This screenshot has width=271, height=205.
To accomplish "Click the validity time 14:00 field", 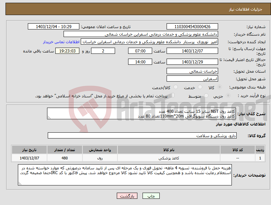I will coord(140,62).
